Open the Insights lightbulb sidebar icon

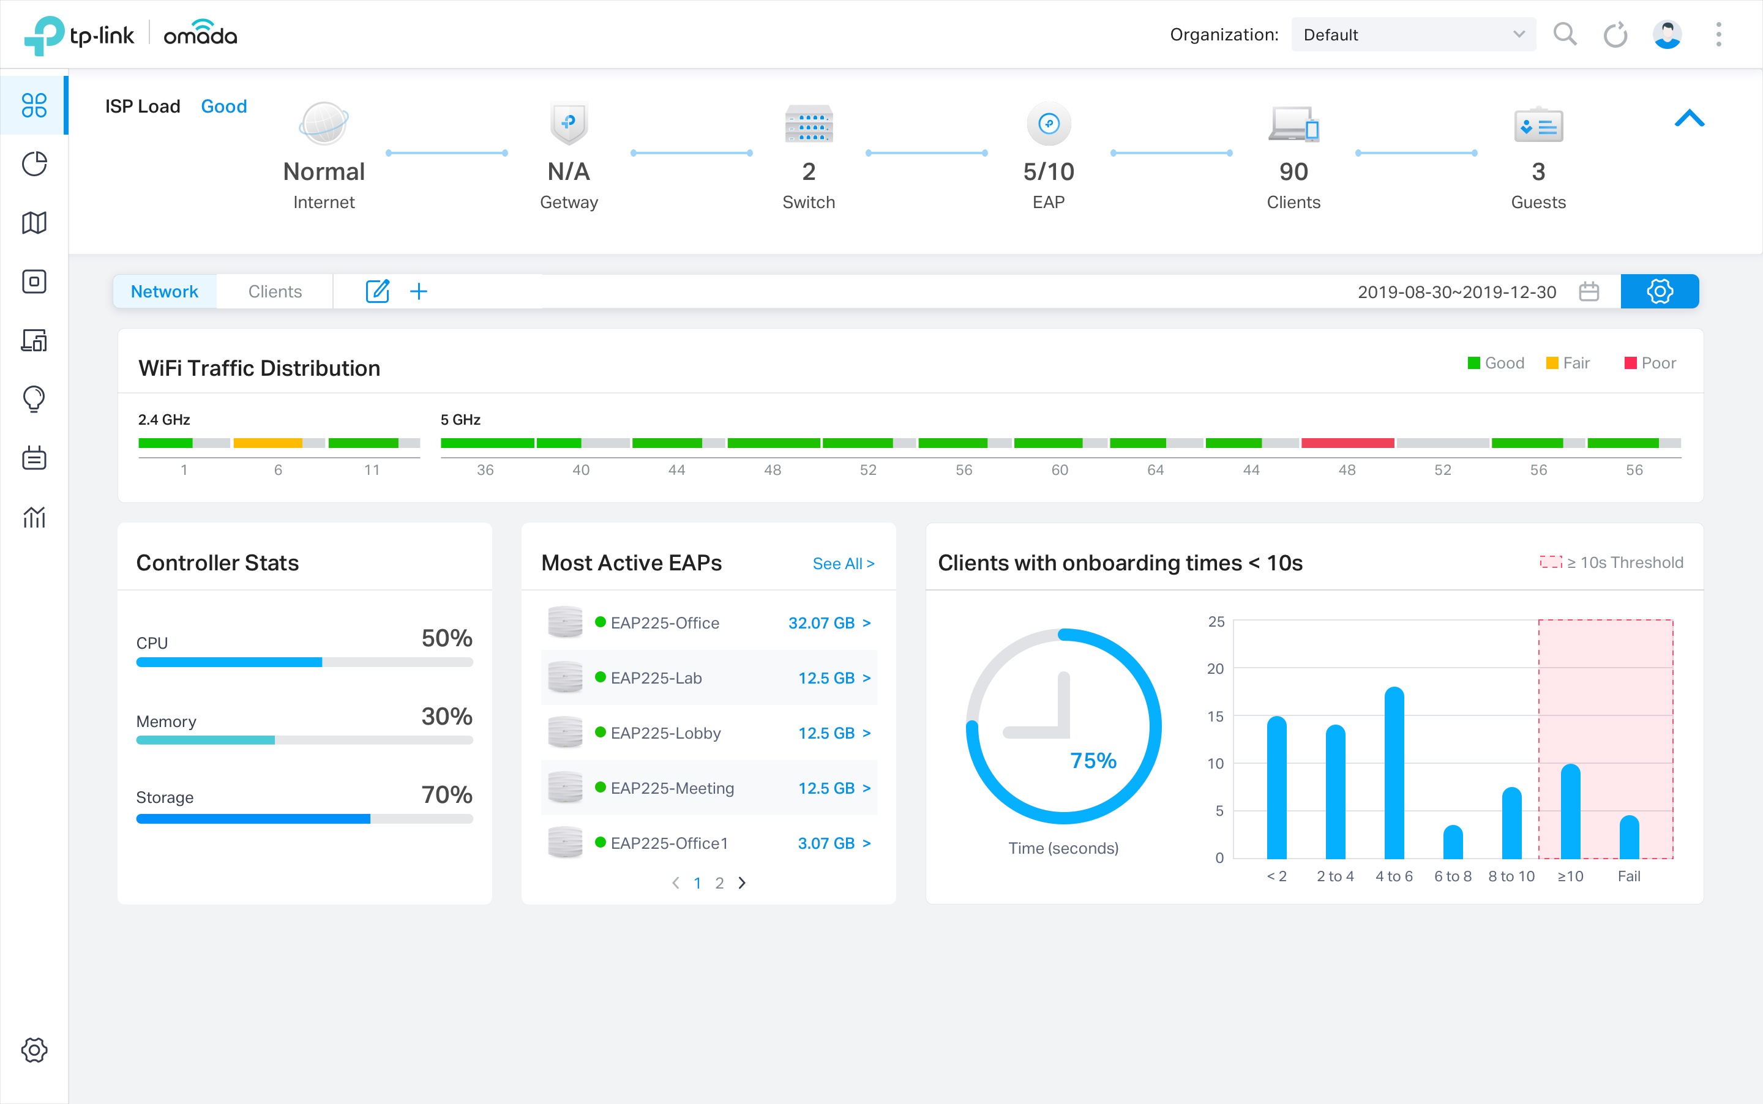coord(34,398)
